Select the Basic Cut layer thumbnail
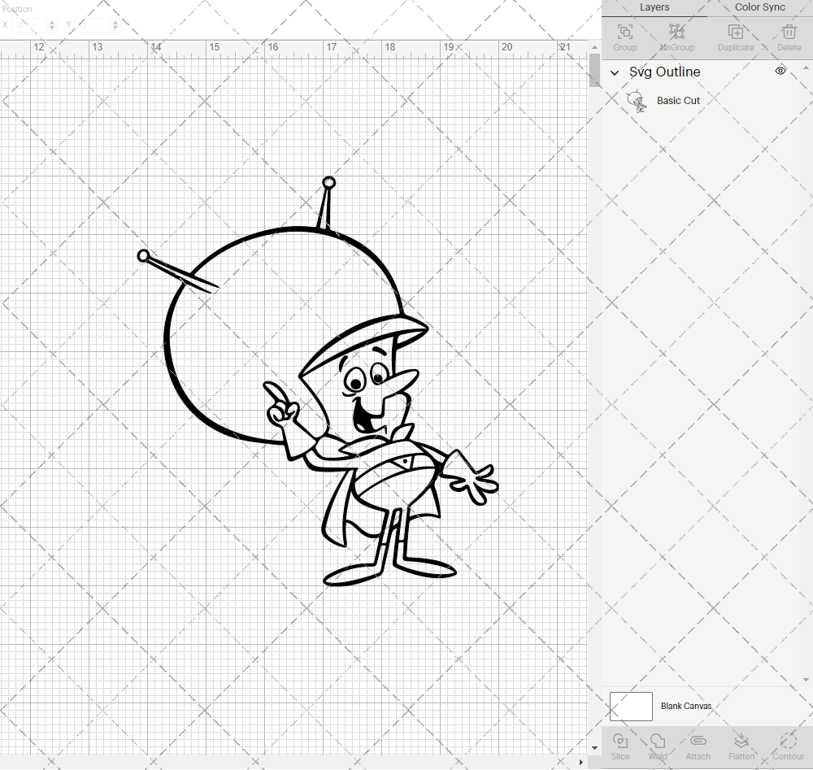The image size is (813, 770). (637, 101)
